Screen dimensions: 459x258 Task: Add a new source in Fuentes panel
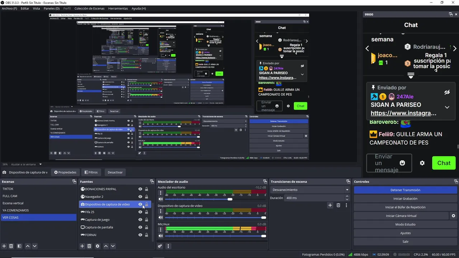tap(82, 246)
